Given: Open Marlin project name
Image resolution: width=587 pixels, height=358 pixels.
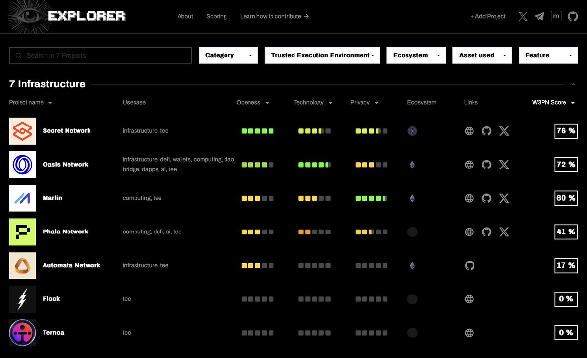Looking at the screenshot, I should (52, 198).
